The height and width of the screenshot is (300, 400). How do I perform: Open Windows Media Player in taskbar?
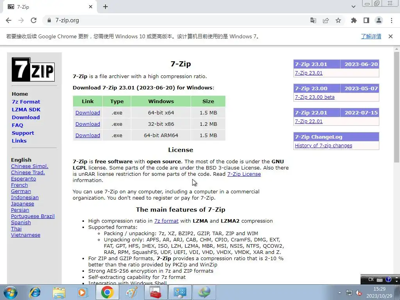(x=83, y=292)
